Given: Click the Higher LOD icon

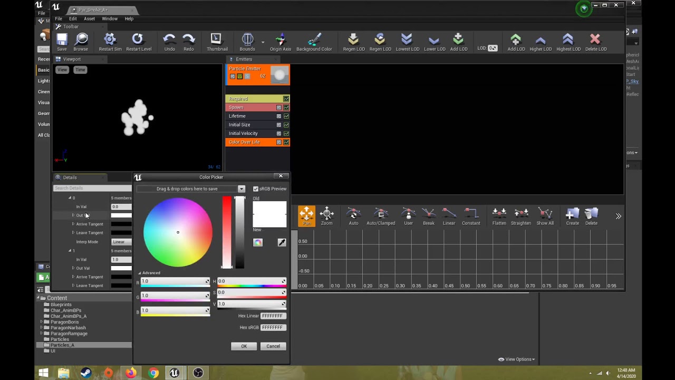Looking at the screenshot, I should pyautogui.click(x=540, y=42).
